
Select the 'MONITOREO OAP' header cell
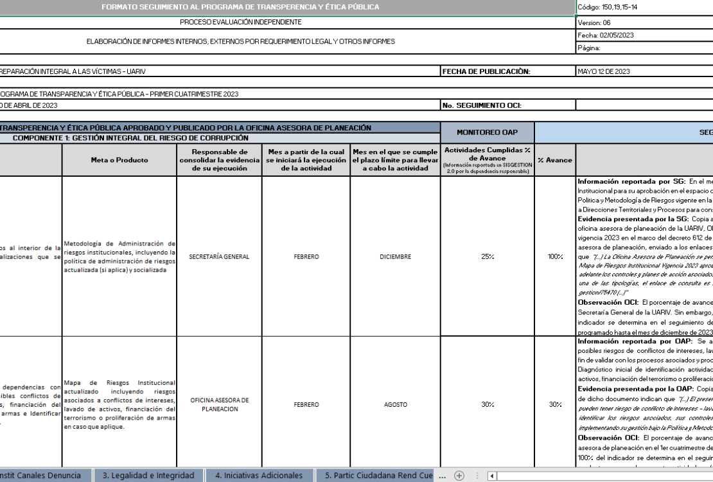point(487,132)
